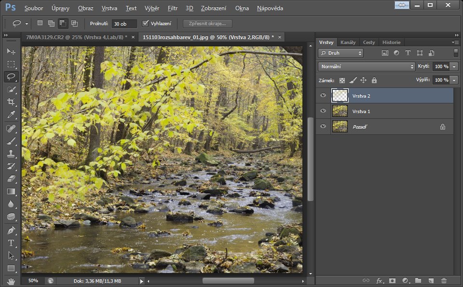Click the layer style fx icon
Image resolution: width=463 pixels, height=287 pixels.
tap(380, 280)
